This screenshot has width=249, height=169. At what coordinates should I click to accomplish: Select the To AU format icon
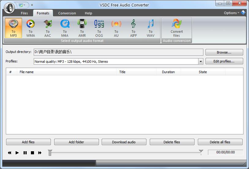[116, 28]
